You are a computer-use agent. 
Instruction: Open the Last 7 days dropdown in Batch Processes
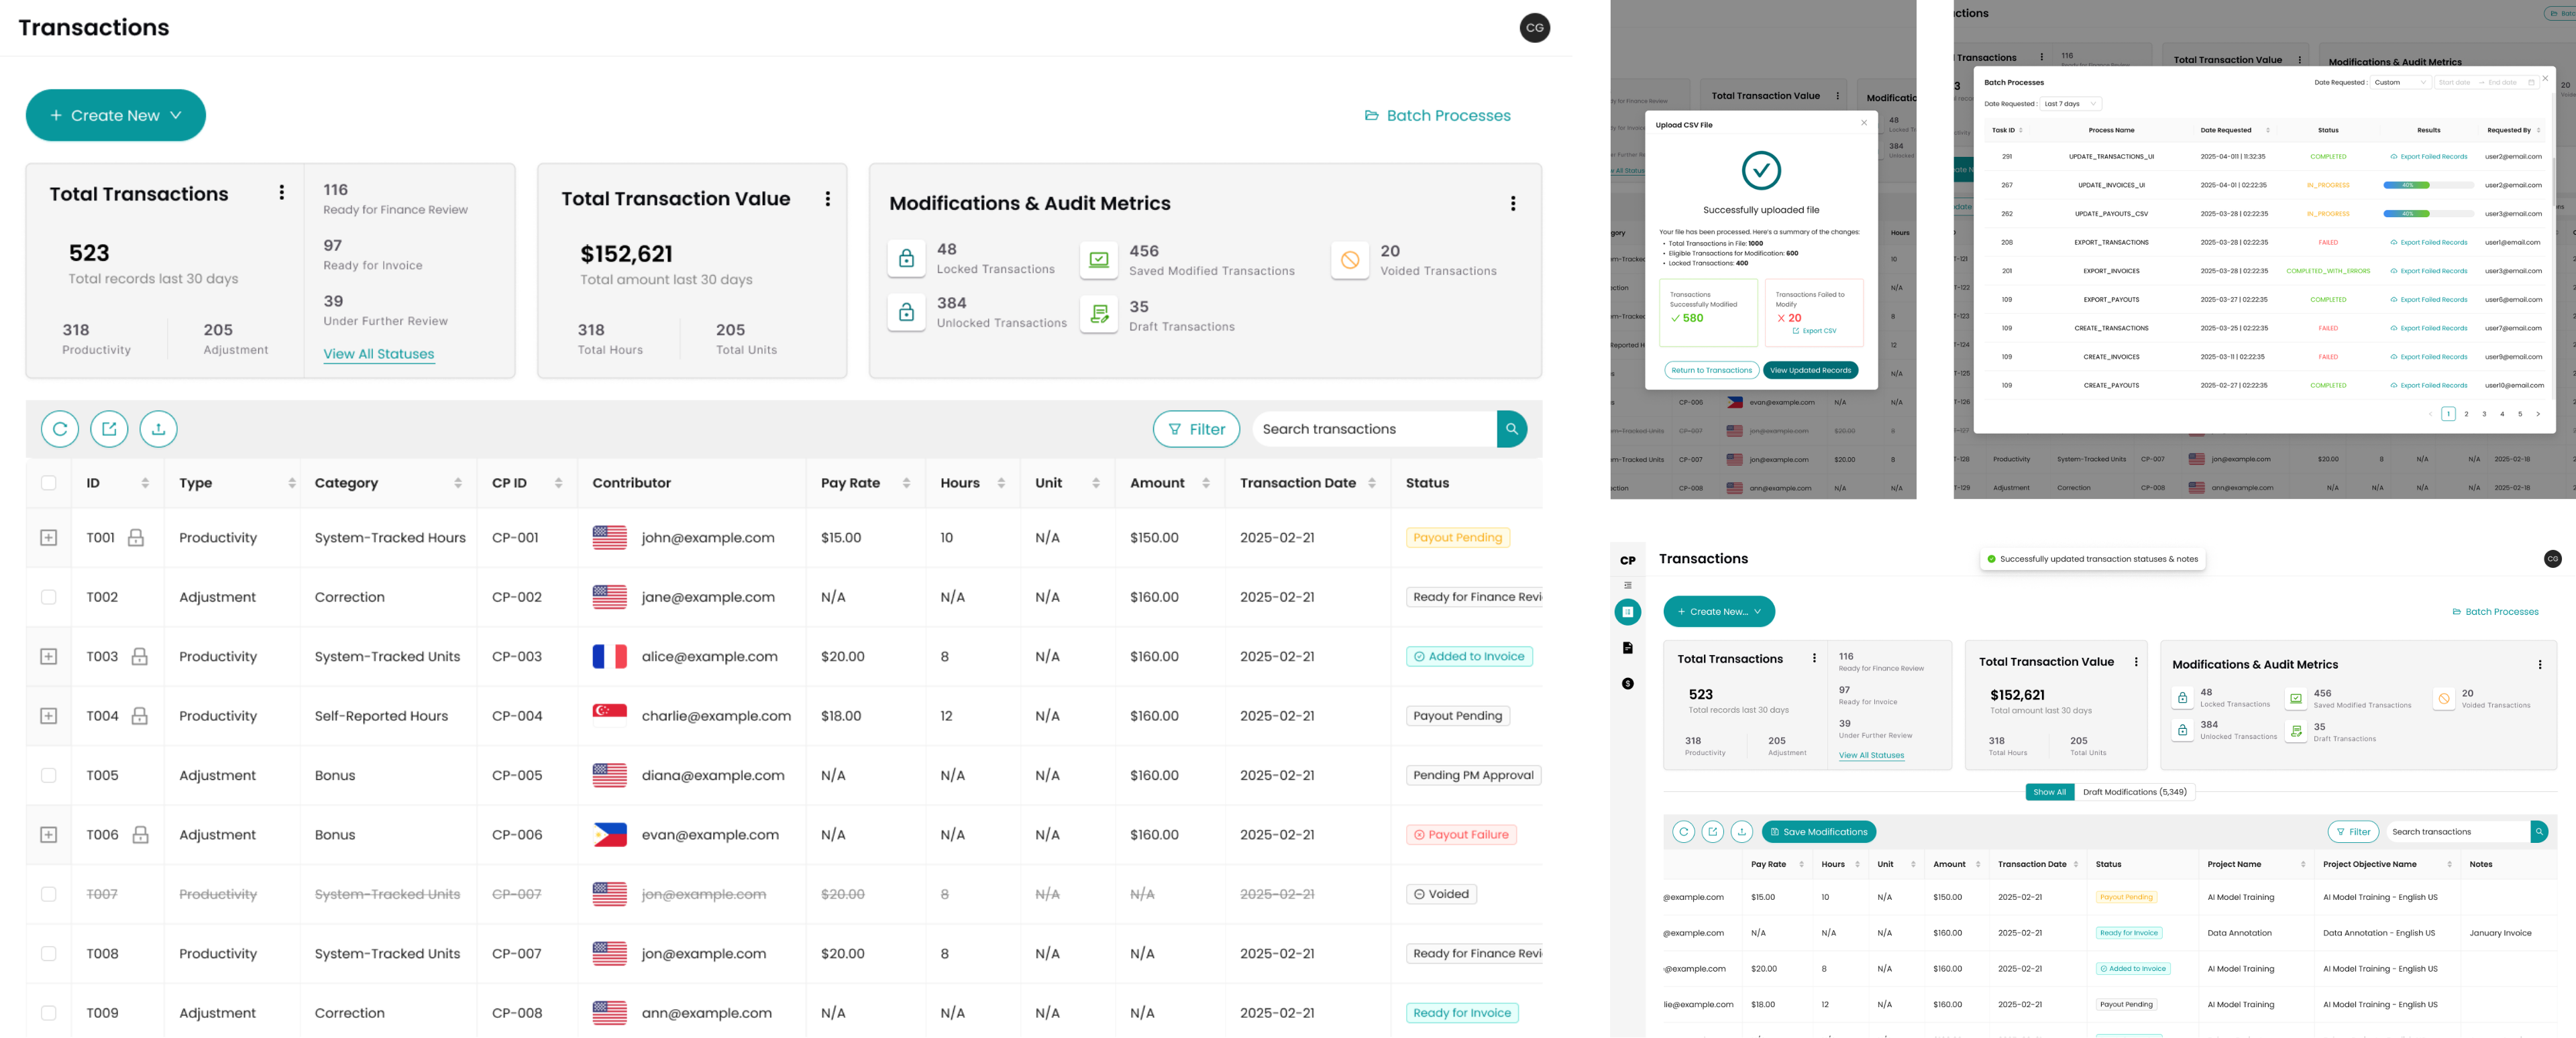(x=2070, y=104)
